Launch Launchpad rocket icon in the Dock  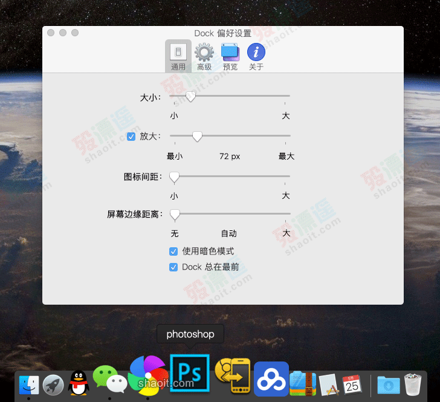pos(53,385)
